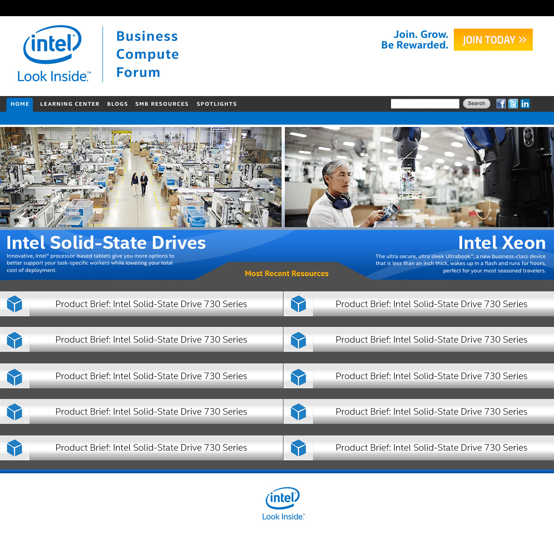Click the Most Recent Resources label

pos(287,273)
